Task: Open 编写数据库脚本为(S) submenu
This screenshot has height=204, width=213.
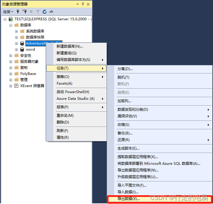Action: [76, 60]
